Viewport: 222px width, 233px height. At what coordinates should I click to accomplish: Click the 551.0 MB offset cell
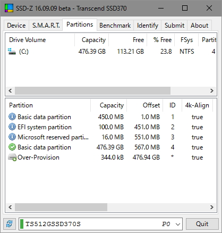click(147, 137)
